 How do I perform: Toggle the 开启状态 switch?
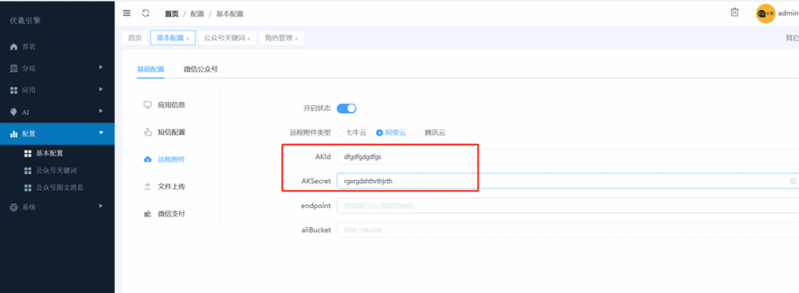[x=346, y=108]
